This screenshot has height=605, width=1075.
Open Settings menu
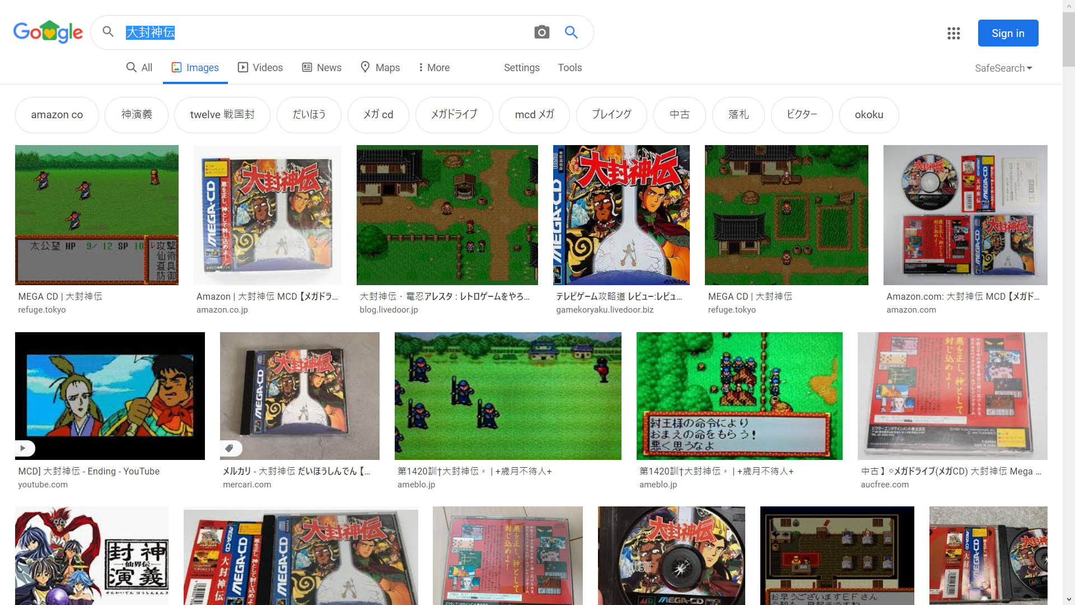(522, 68)
